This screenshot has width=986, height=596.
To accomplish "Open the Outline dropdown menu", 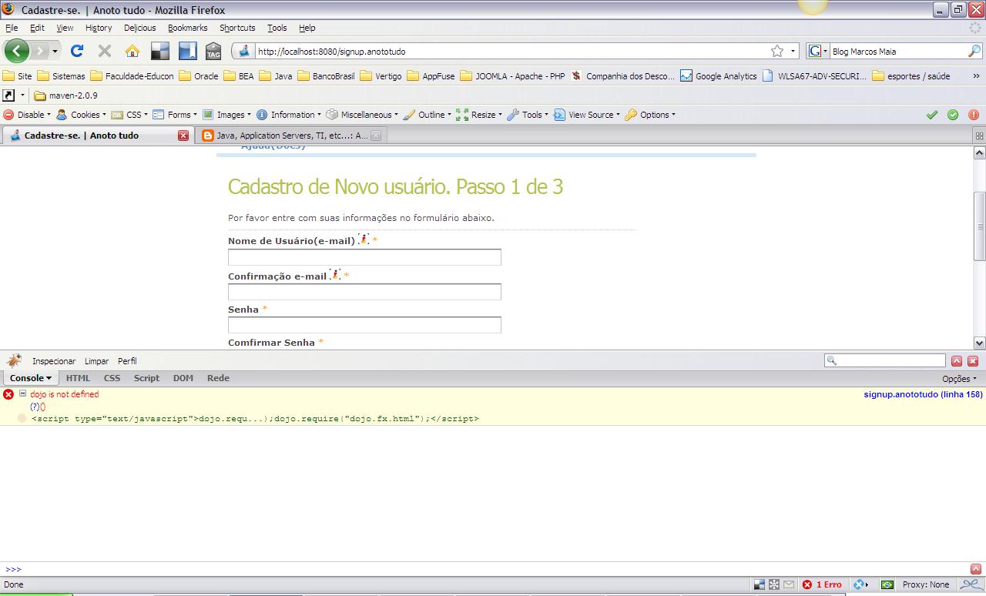I will [428, 115].
